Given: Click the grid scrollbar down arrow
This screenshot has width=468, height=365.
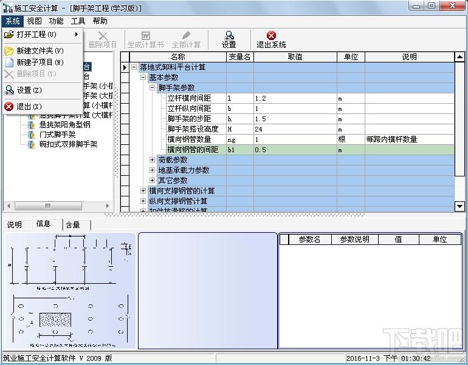Looking at the screenshot, I should coord(459,206).
